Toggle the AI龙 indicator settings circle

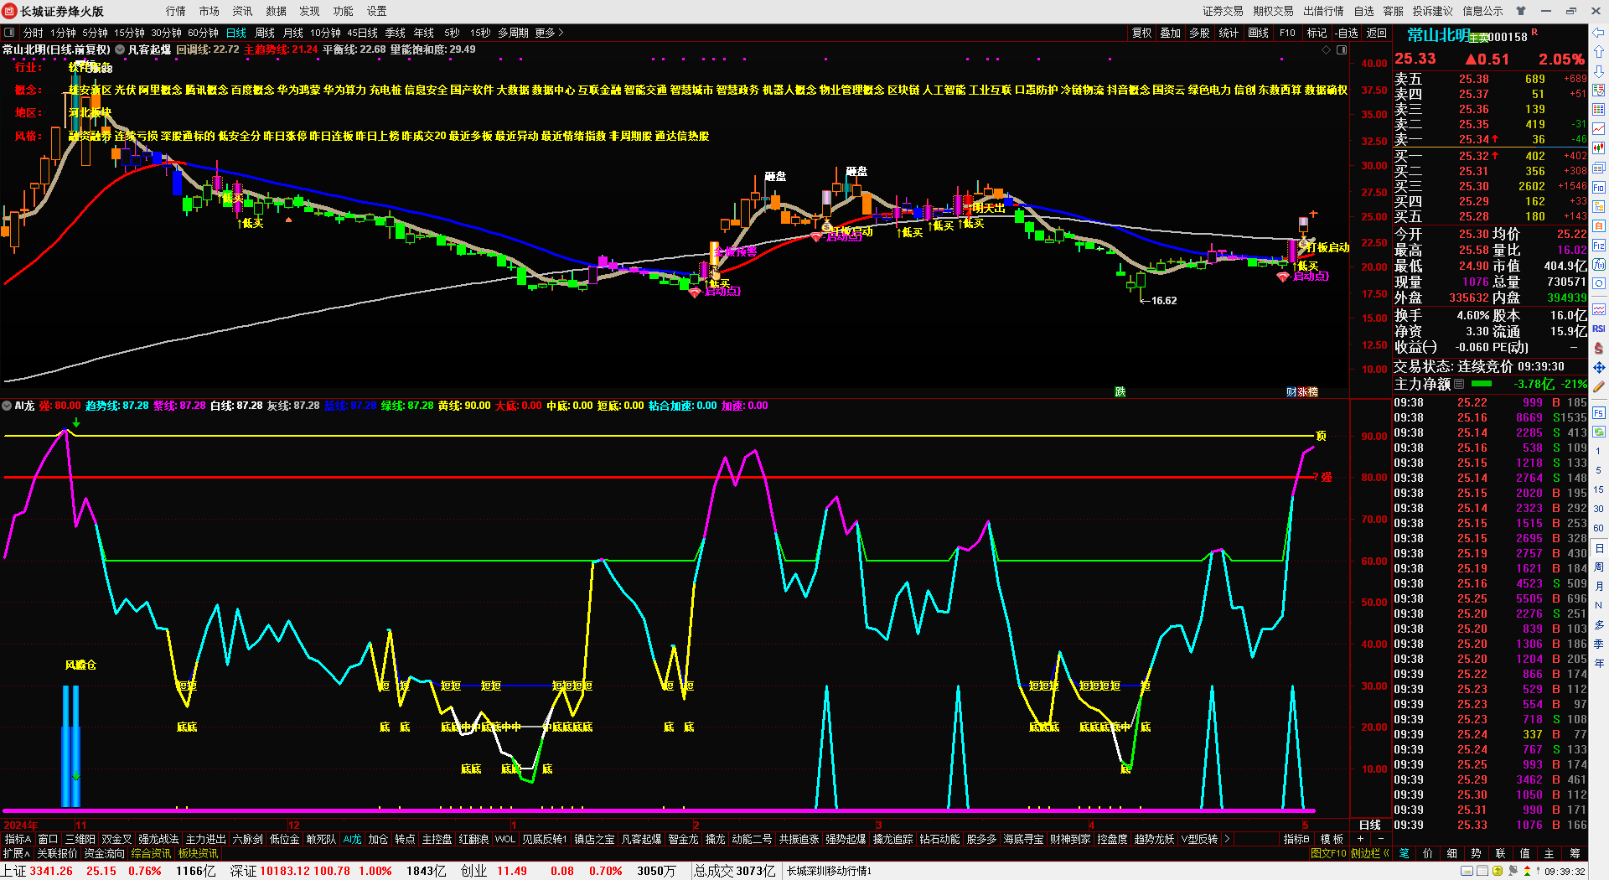(x=7, y=406)
